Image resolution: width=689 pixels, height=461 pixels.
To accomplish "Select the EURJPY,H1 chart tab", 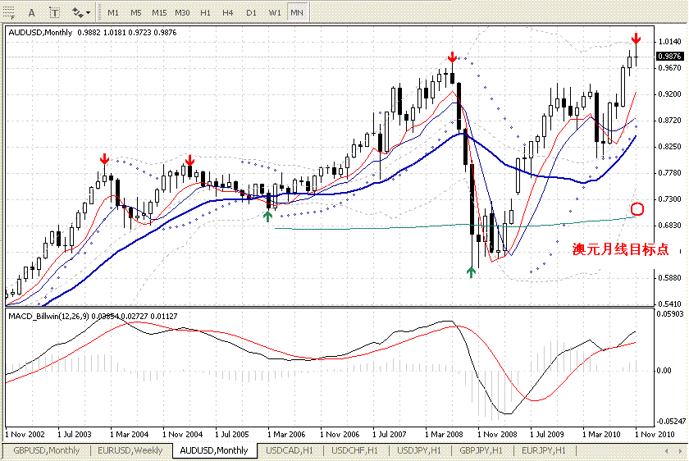I will [x=542, y=450].
